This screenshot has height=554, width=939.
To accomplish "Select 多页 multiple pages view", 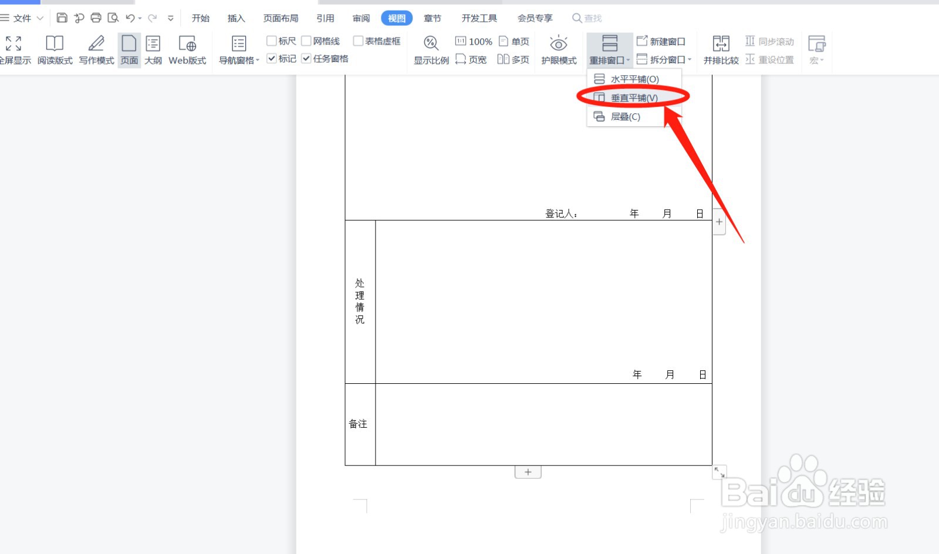I will pos(514,59).
